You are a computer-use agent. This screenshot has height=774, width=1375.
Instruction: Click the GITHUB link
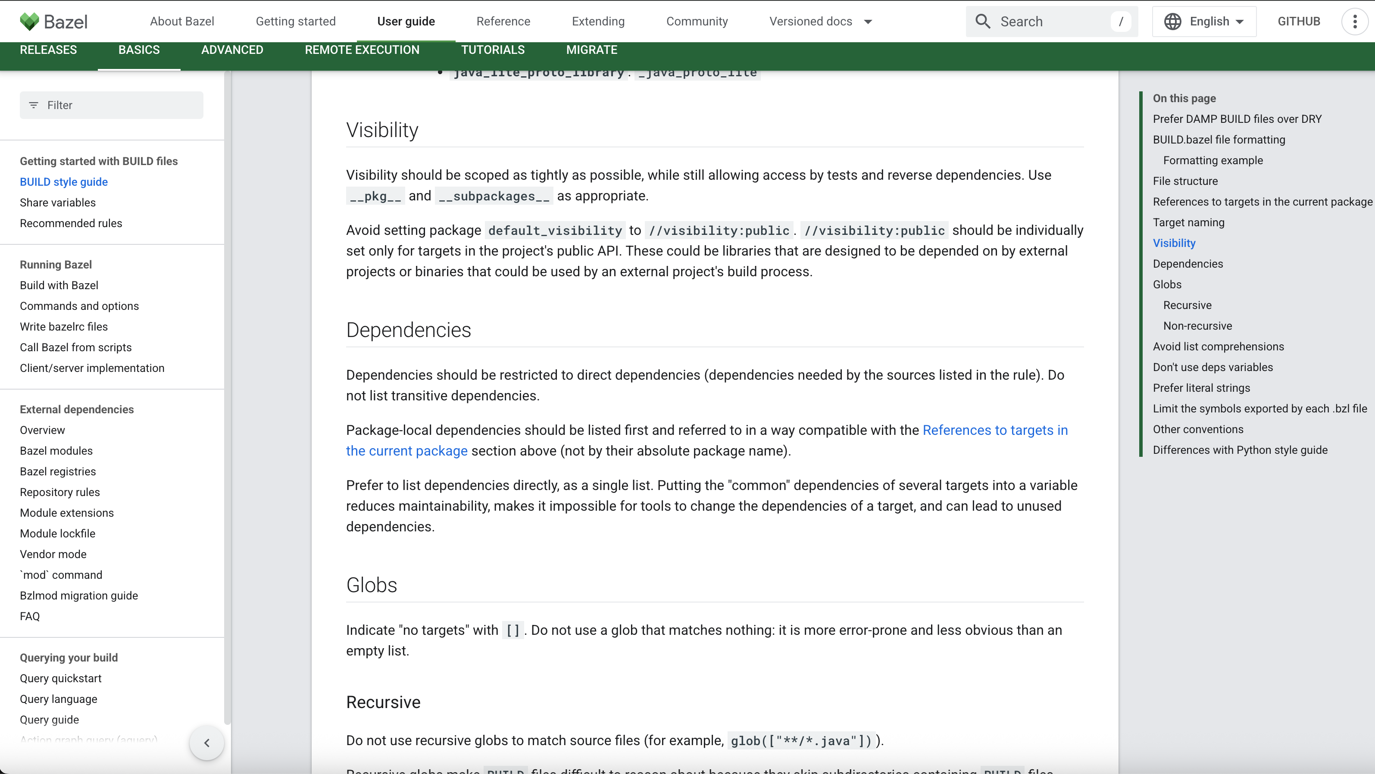tap(1298, 22)
